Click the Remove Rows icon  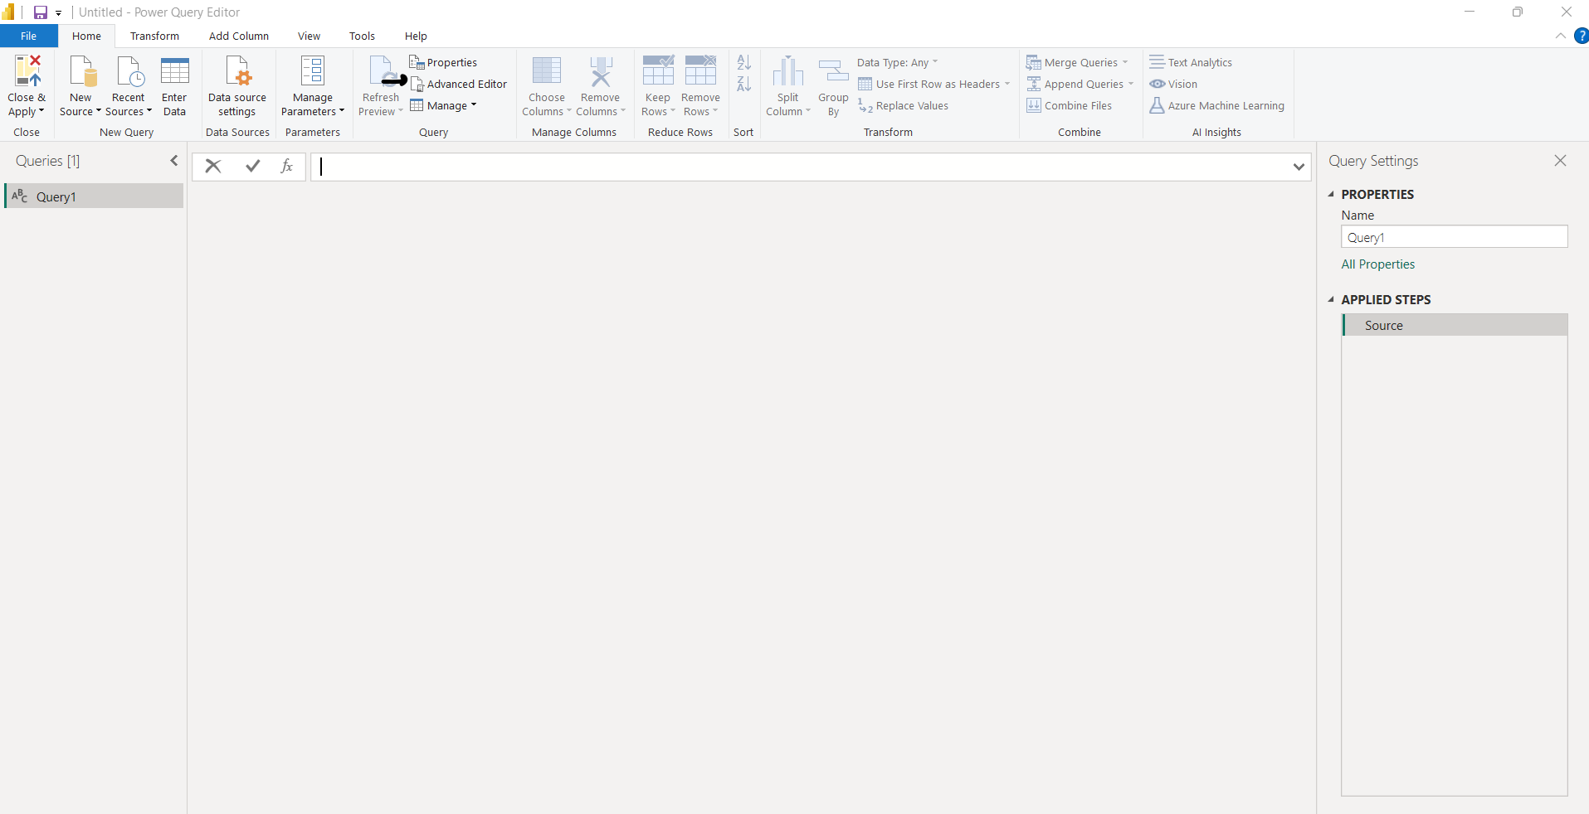pyautogui.click(x=701, y=71)
